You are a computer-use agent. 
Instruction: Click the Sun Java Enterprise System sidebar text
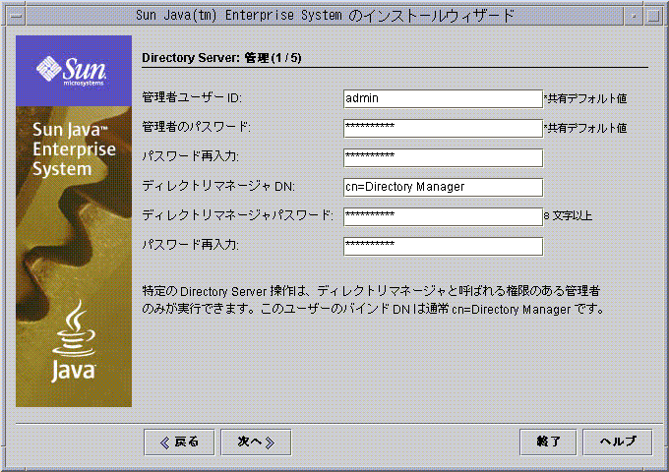[74, 149]
